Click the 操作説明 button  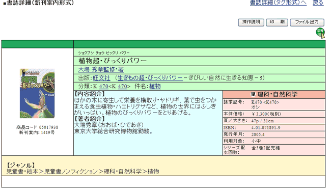pyautogui.click(x=251, y=22)
